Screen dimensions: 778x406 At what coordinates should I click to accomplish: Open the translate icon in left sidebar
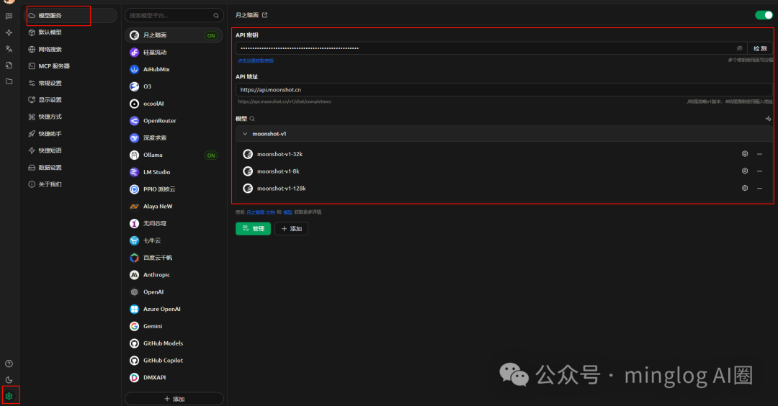(x=9, y=48)
